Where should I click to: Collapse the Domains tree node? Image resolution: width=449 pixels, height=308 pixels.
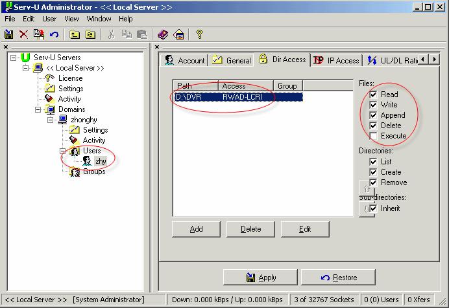pyautogui.click(x=38, y=109)
